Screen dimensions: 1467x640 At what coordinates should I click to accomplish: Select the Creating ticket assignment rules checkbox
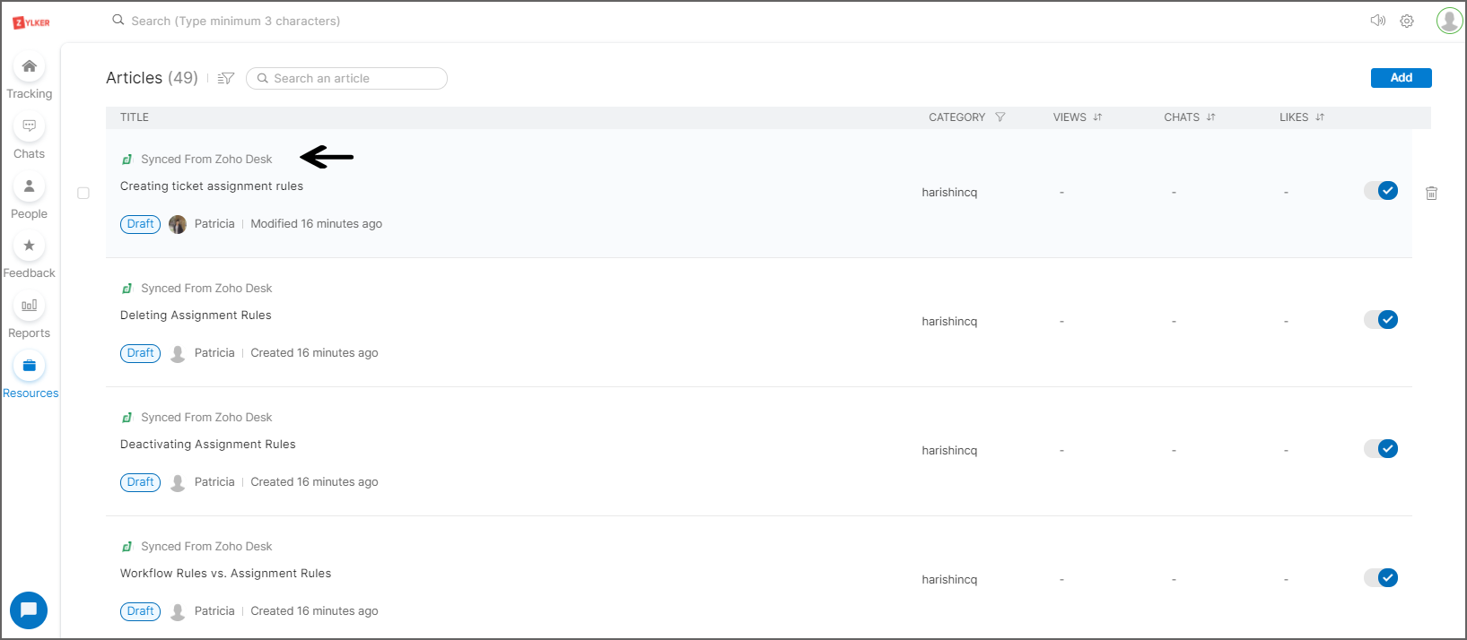tap(83, 193)
